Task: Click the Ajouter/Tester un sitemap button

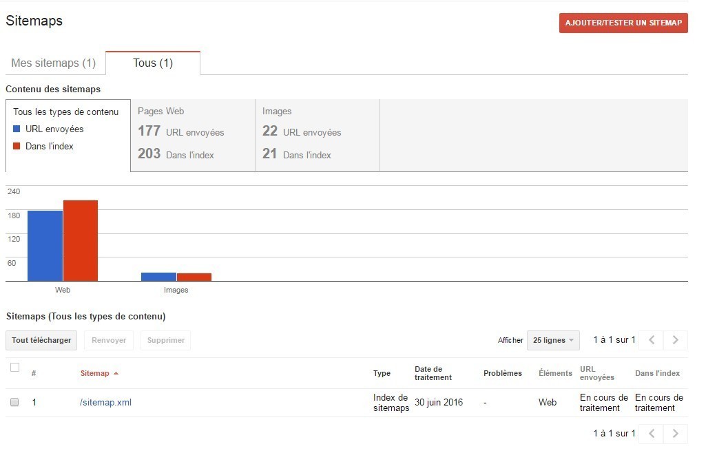Action: pyautogui.click(x=623, y=23)
